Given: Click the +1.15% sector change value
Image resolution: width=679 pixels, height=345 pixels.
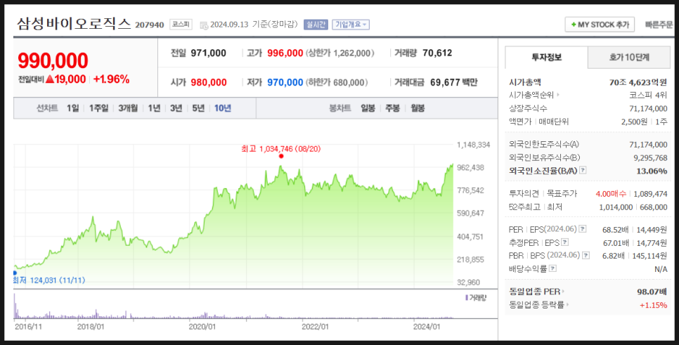Looking at the screenshot, I should [x=654, y=305].
